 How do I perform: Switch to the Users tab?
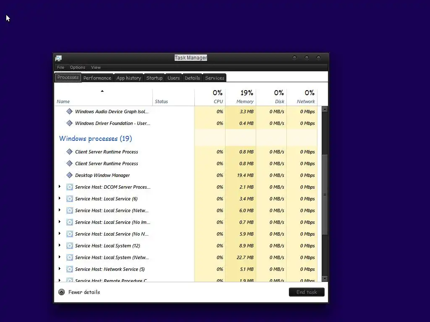(x=173, y=78)
